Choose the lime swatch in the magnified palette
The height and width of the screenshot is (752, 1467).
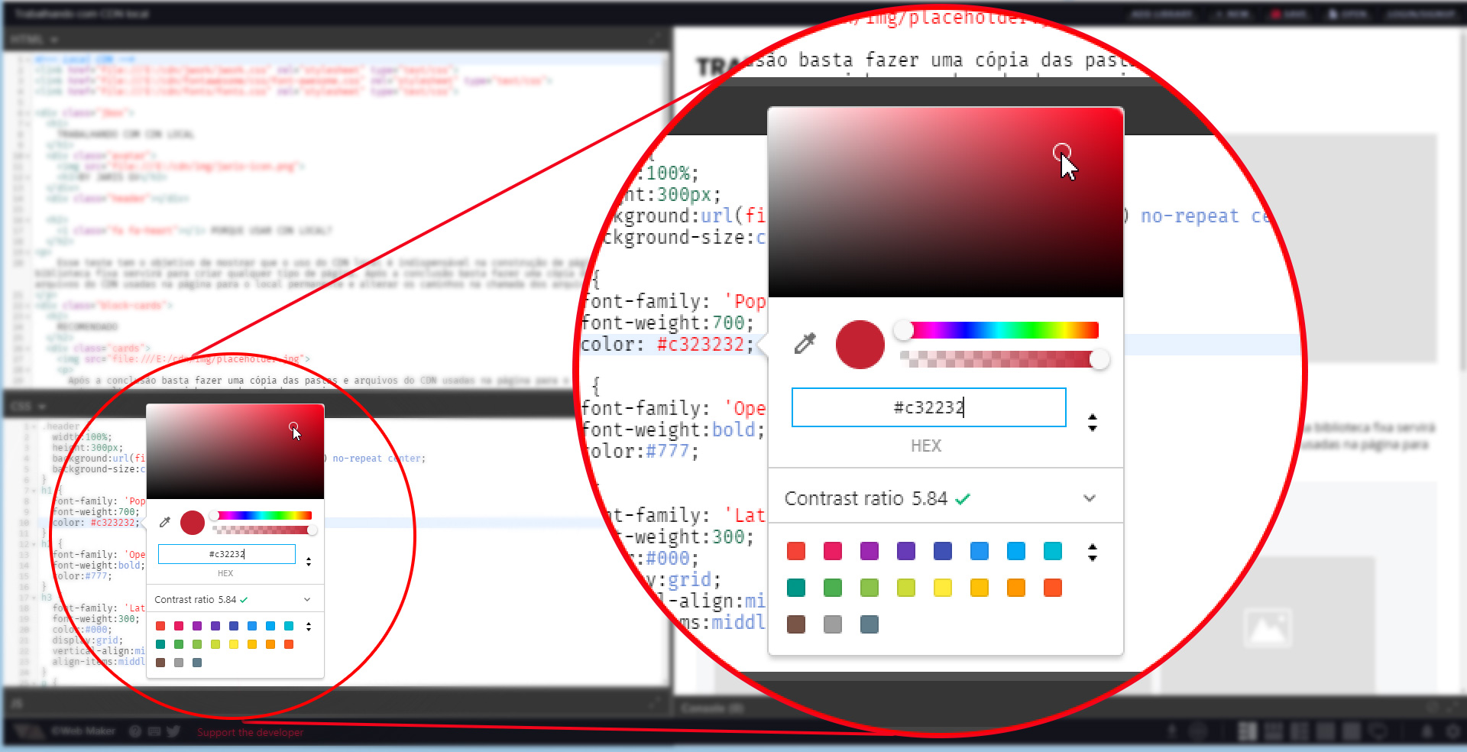tap(906, 588)
